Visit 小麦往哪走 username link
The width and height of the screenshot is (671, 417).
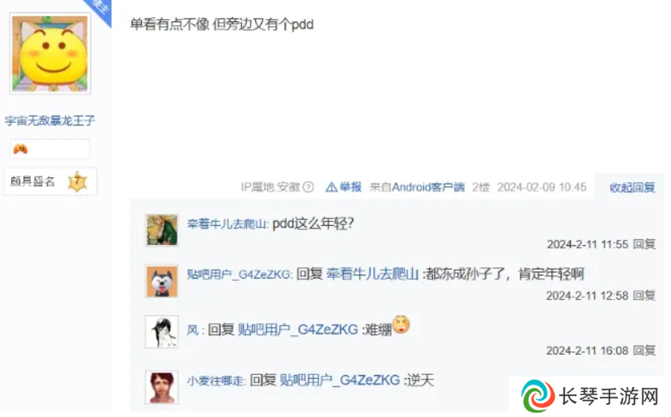pos(215,381)
